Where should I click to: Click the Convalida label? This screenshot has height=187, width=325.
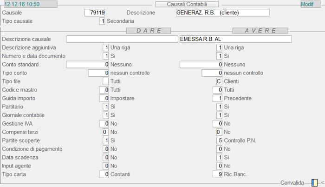click(292, 183)
